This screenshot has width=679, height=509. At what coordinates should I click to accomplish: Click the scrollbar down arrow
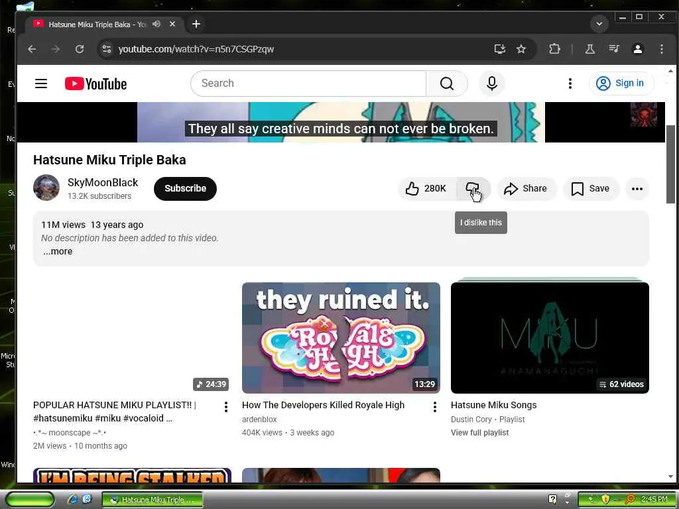670,477
